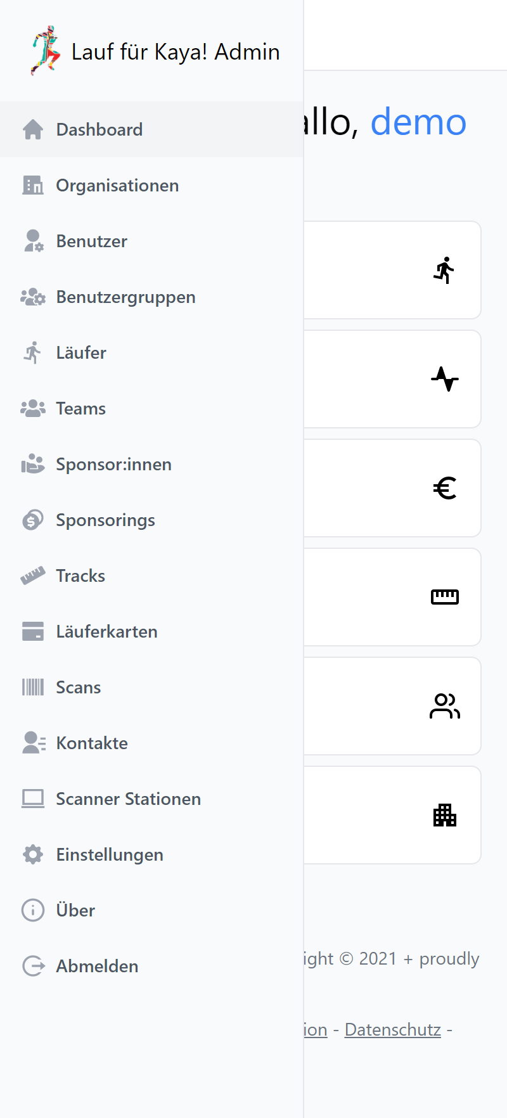The height and width of the screenshot is (1118, 507).
Task: Go to the Teams menu entry
Action: pos(80,408)
